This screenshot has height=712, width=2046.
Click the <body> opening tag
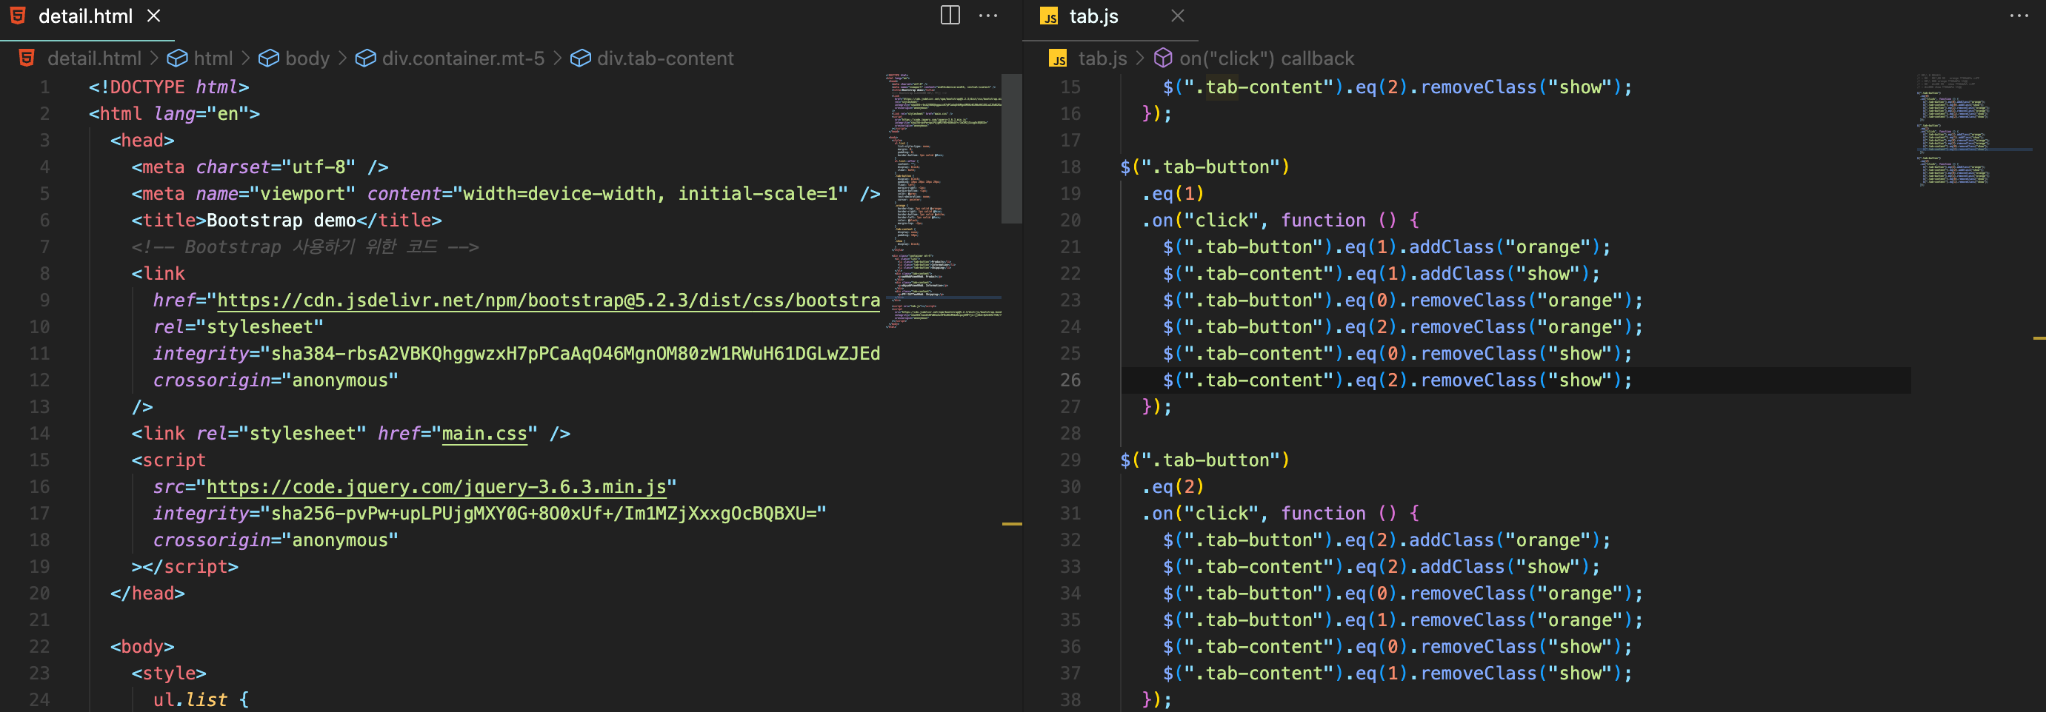click(142, 646)
